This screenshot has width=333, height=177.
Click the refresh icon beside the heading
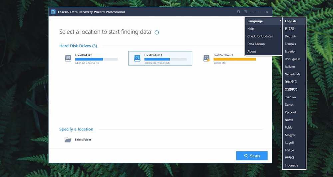coord(157,33)
